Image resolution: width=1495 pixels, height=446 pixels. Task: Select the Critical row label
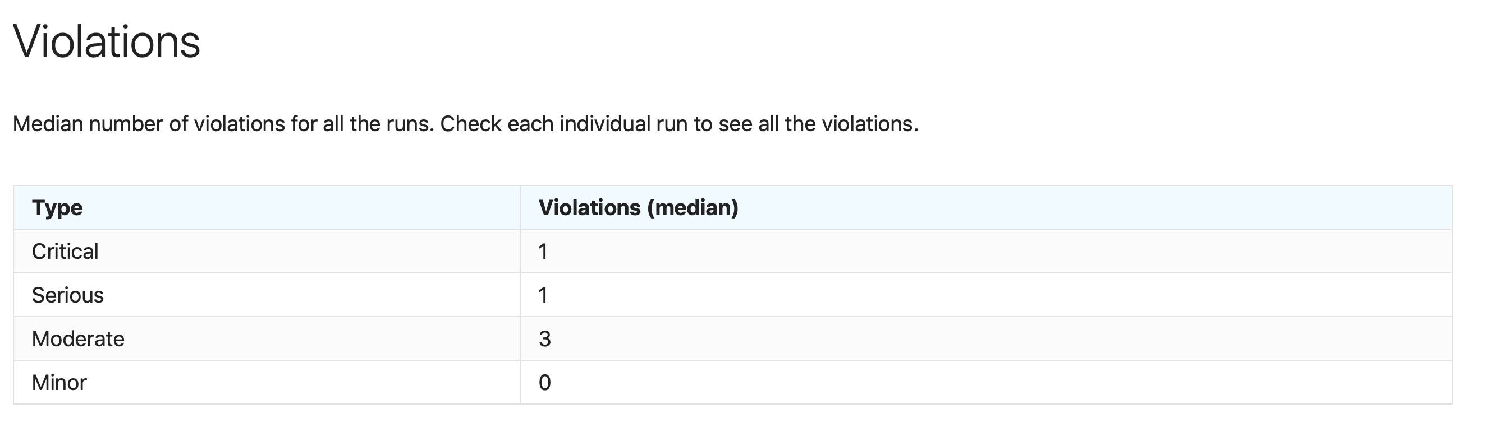pyautogui.click(x=65, y=252)
